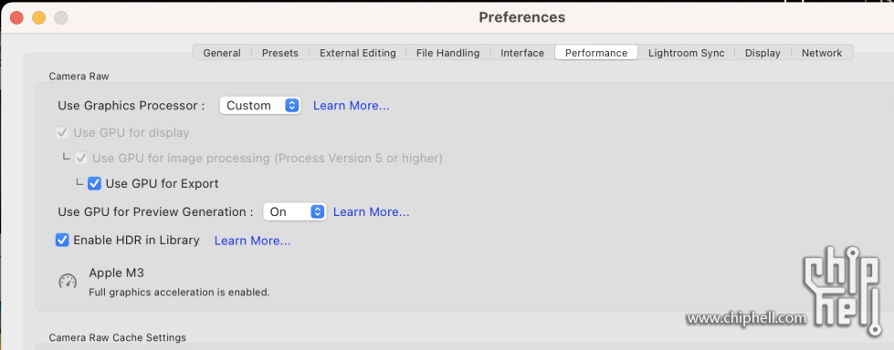Open the Presets tab
Screen dimensions: 894x350
pyautogui.click(x=280, y=53)
